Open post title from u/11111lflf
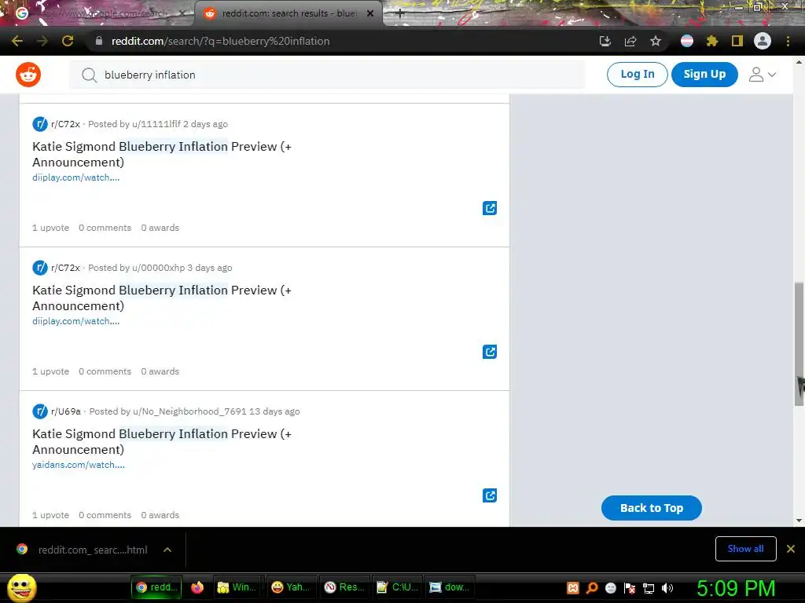 pyautogui.click(x=162, y=154)
